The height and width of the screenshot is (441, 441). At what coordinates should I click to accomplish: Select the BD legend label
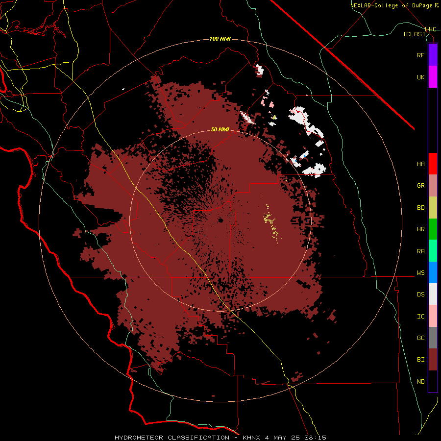[x=420, y=208]
